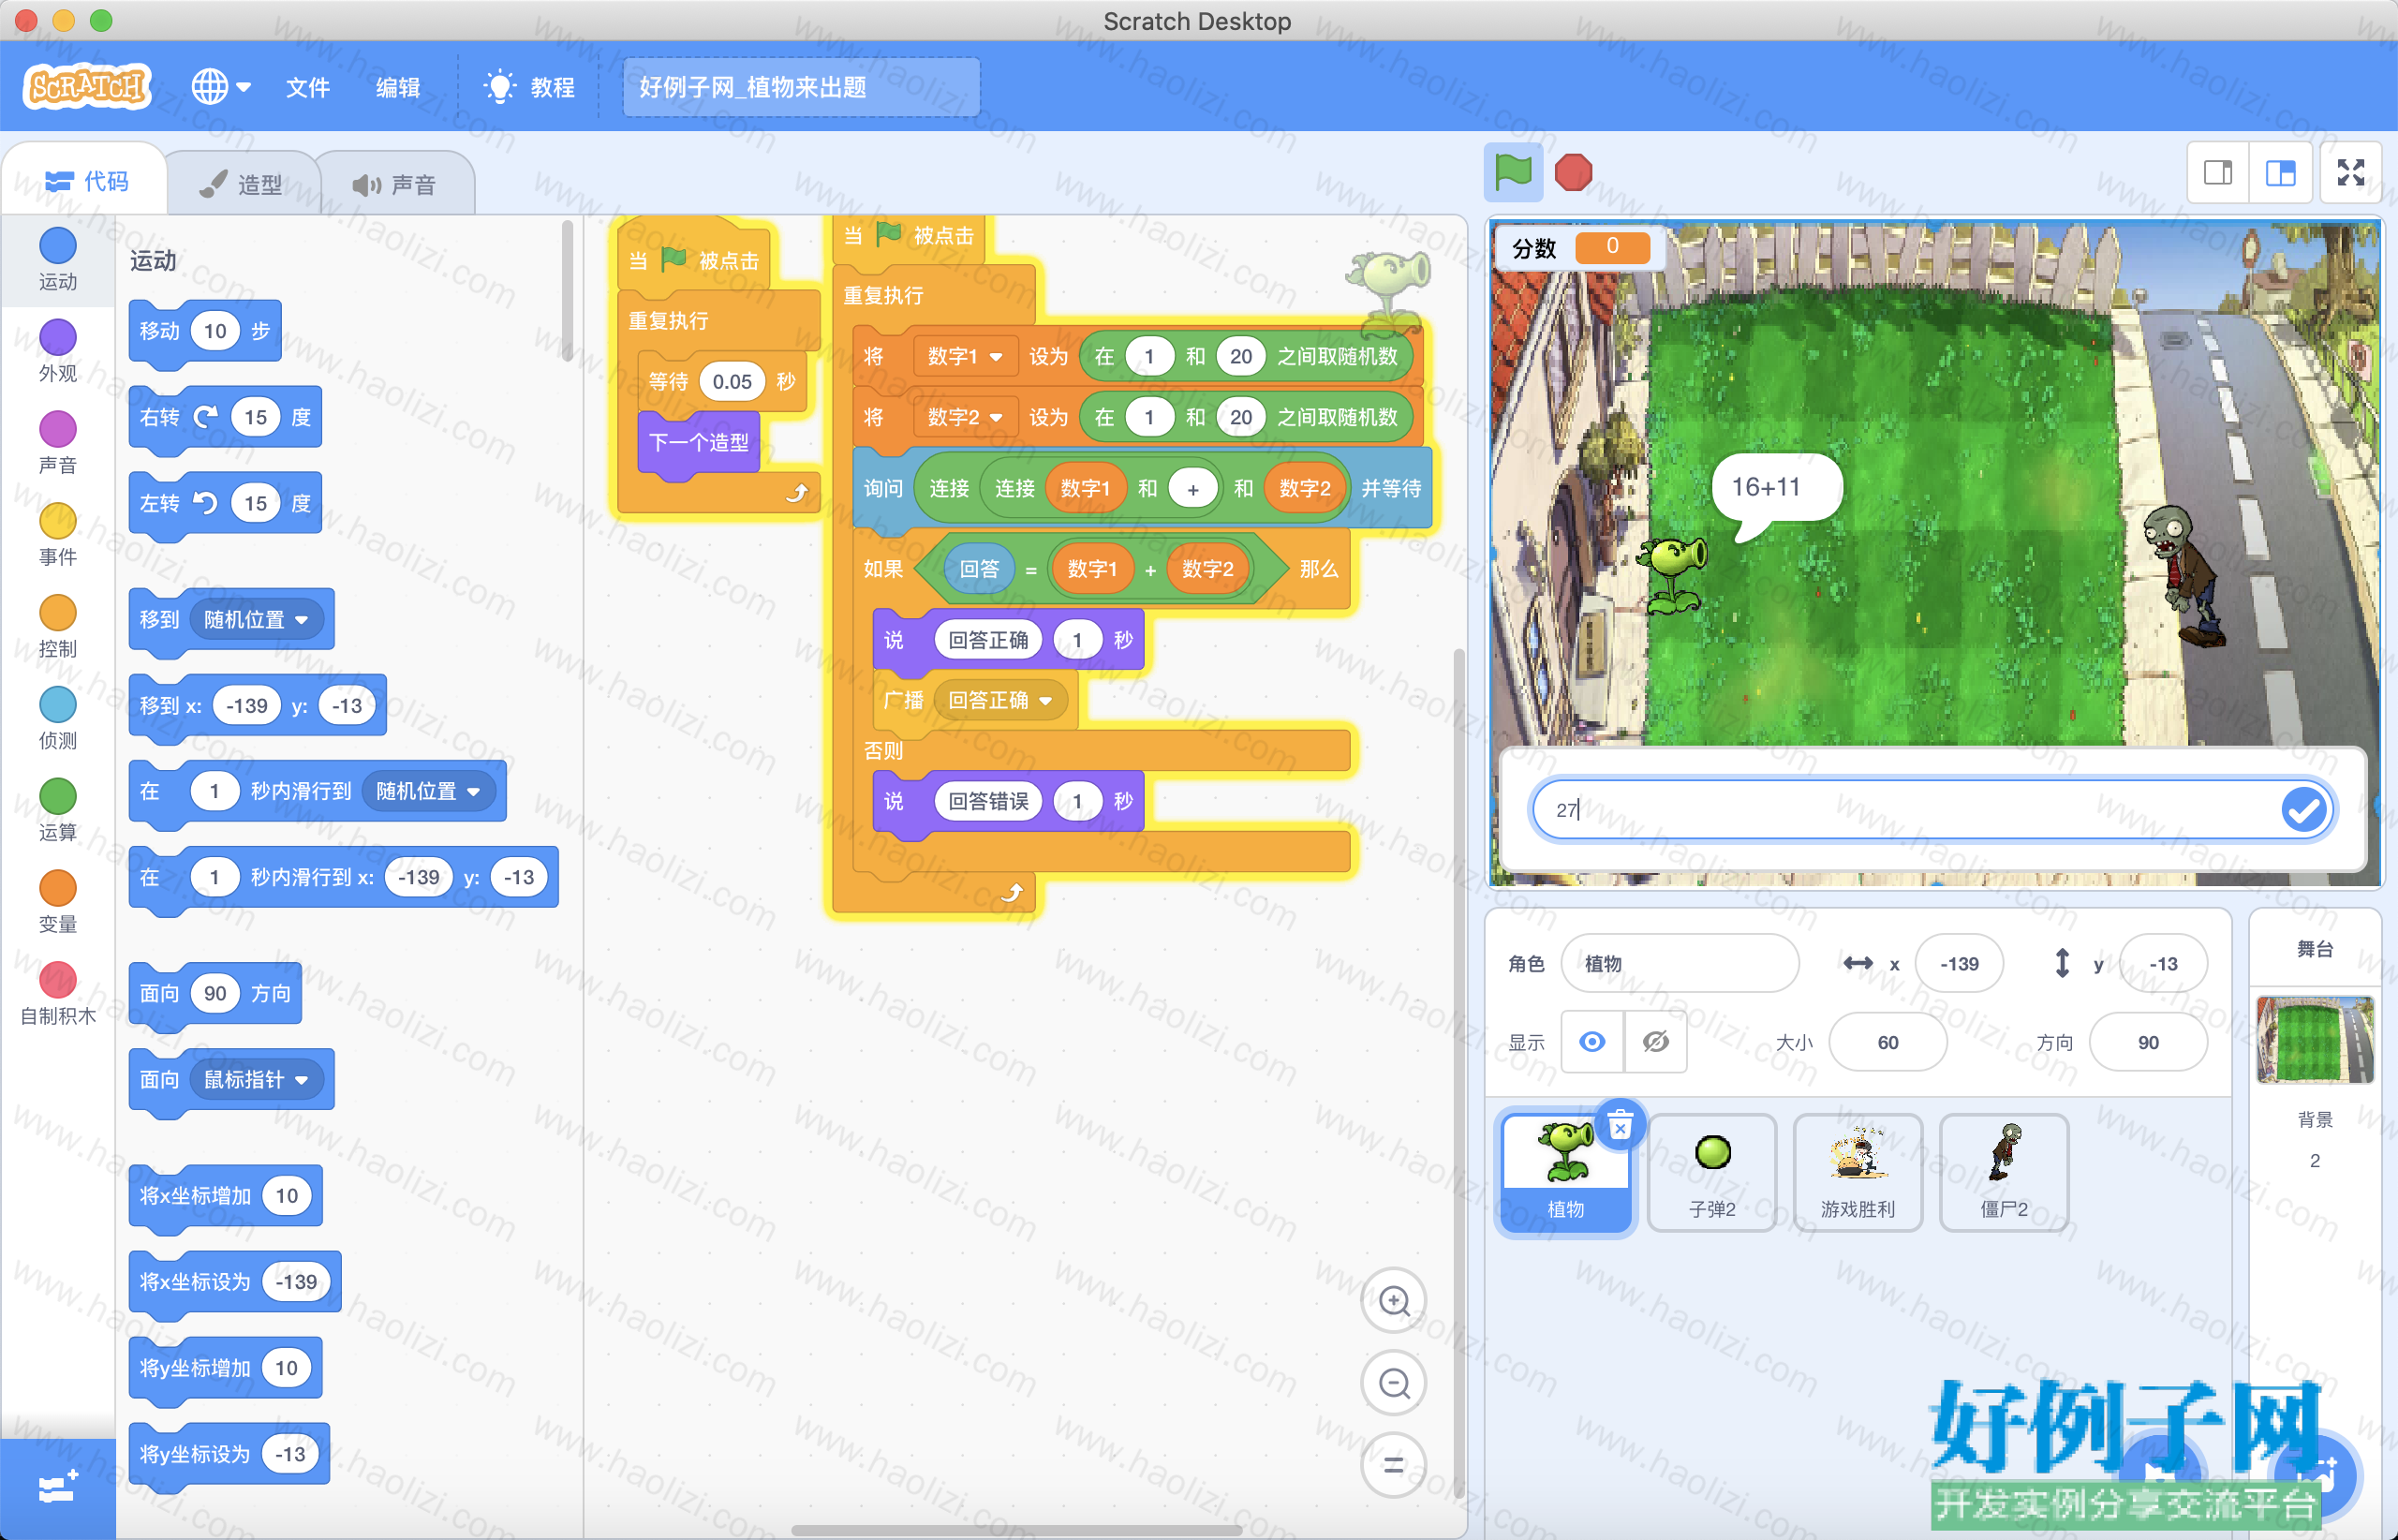Delete the 植物 sprite with trash icon
Viewport: 2398px width, 1540px height.
click(x=1620, y=1127)
